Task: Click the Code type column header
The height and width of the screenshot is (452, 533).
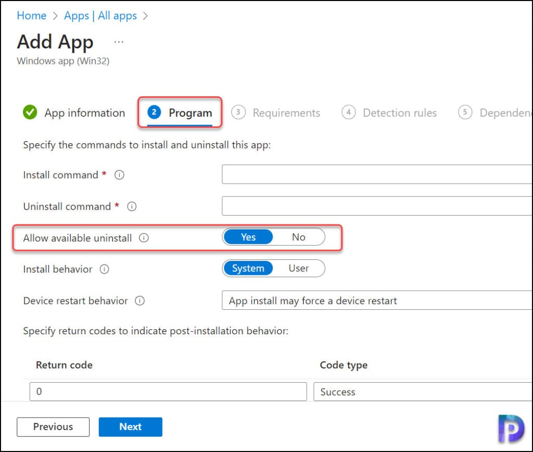Action: pos(344,365)
